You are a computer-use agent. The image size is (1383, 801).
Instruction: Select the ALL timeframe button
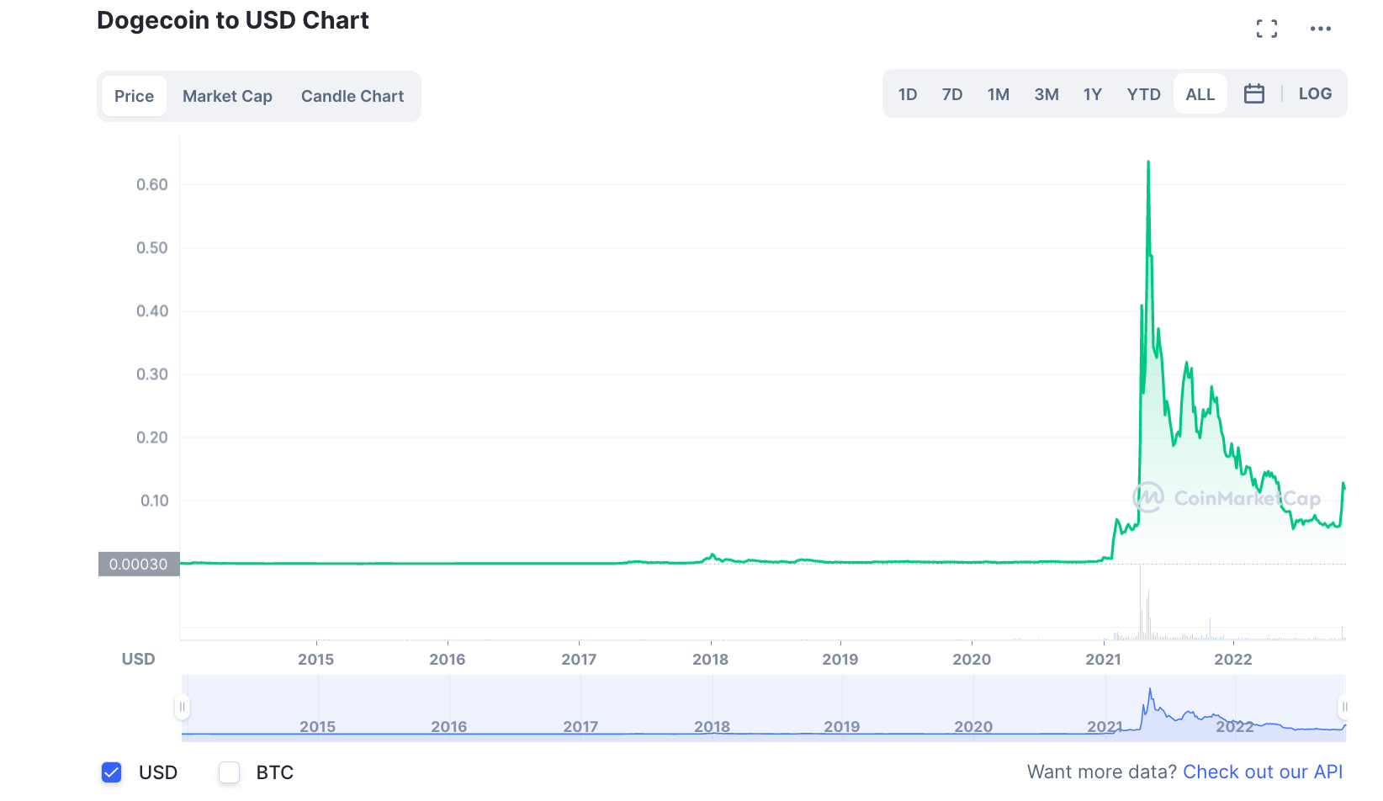click(x=1200, y=93)
